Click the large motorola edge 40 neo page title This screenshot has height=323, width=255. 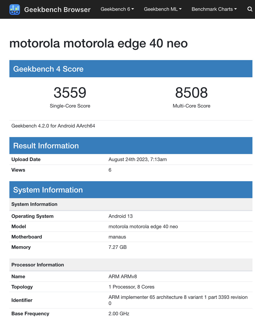[99, 43]
